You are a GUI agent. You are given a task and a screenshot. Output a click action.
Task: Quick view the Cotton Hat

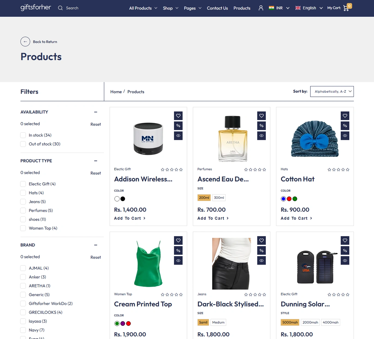(x=345, y=136)
